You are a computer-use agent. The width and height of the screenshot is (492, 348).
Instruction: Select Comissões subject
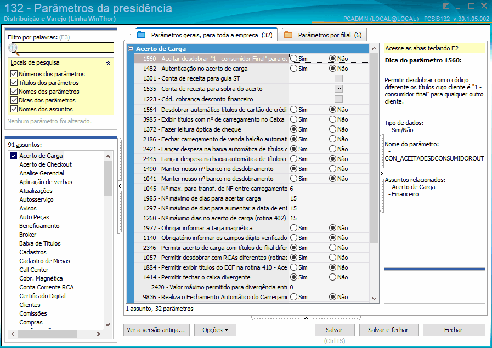click(x=33, y=313)
